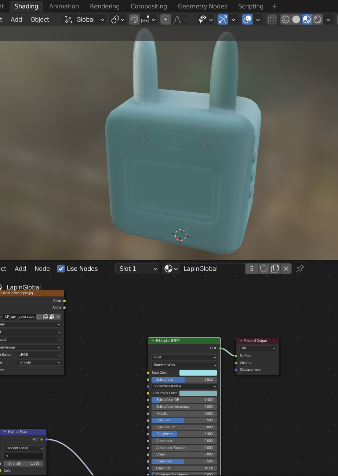The height and width of the screenshot is (476, 338).
Task: Open the Geometry Nodes workspace tab
Action: point(203,6)
